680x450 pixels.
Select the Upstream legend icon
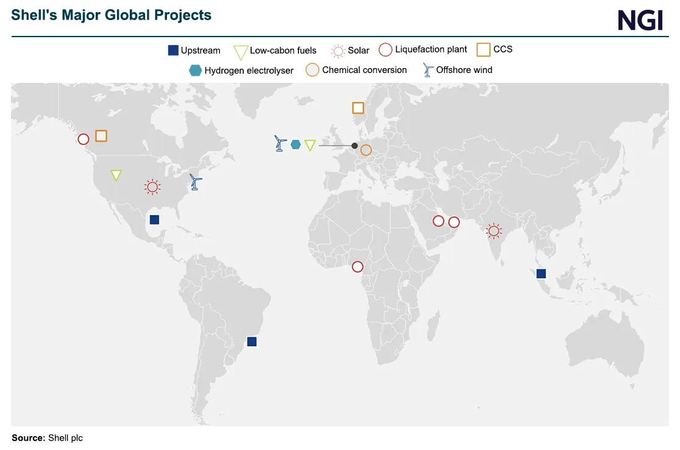174,50
